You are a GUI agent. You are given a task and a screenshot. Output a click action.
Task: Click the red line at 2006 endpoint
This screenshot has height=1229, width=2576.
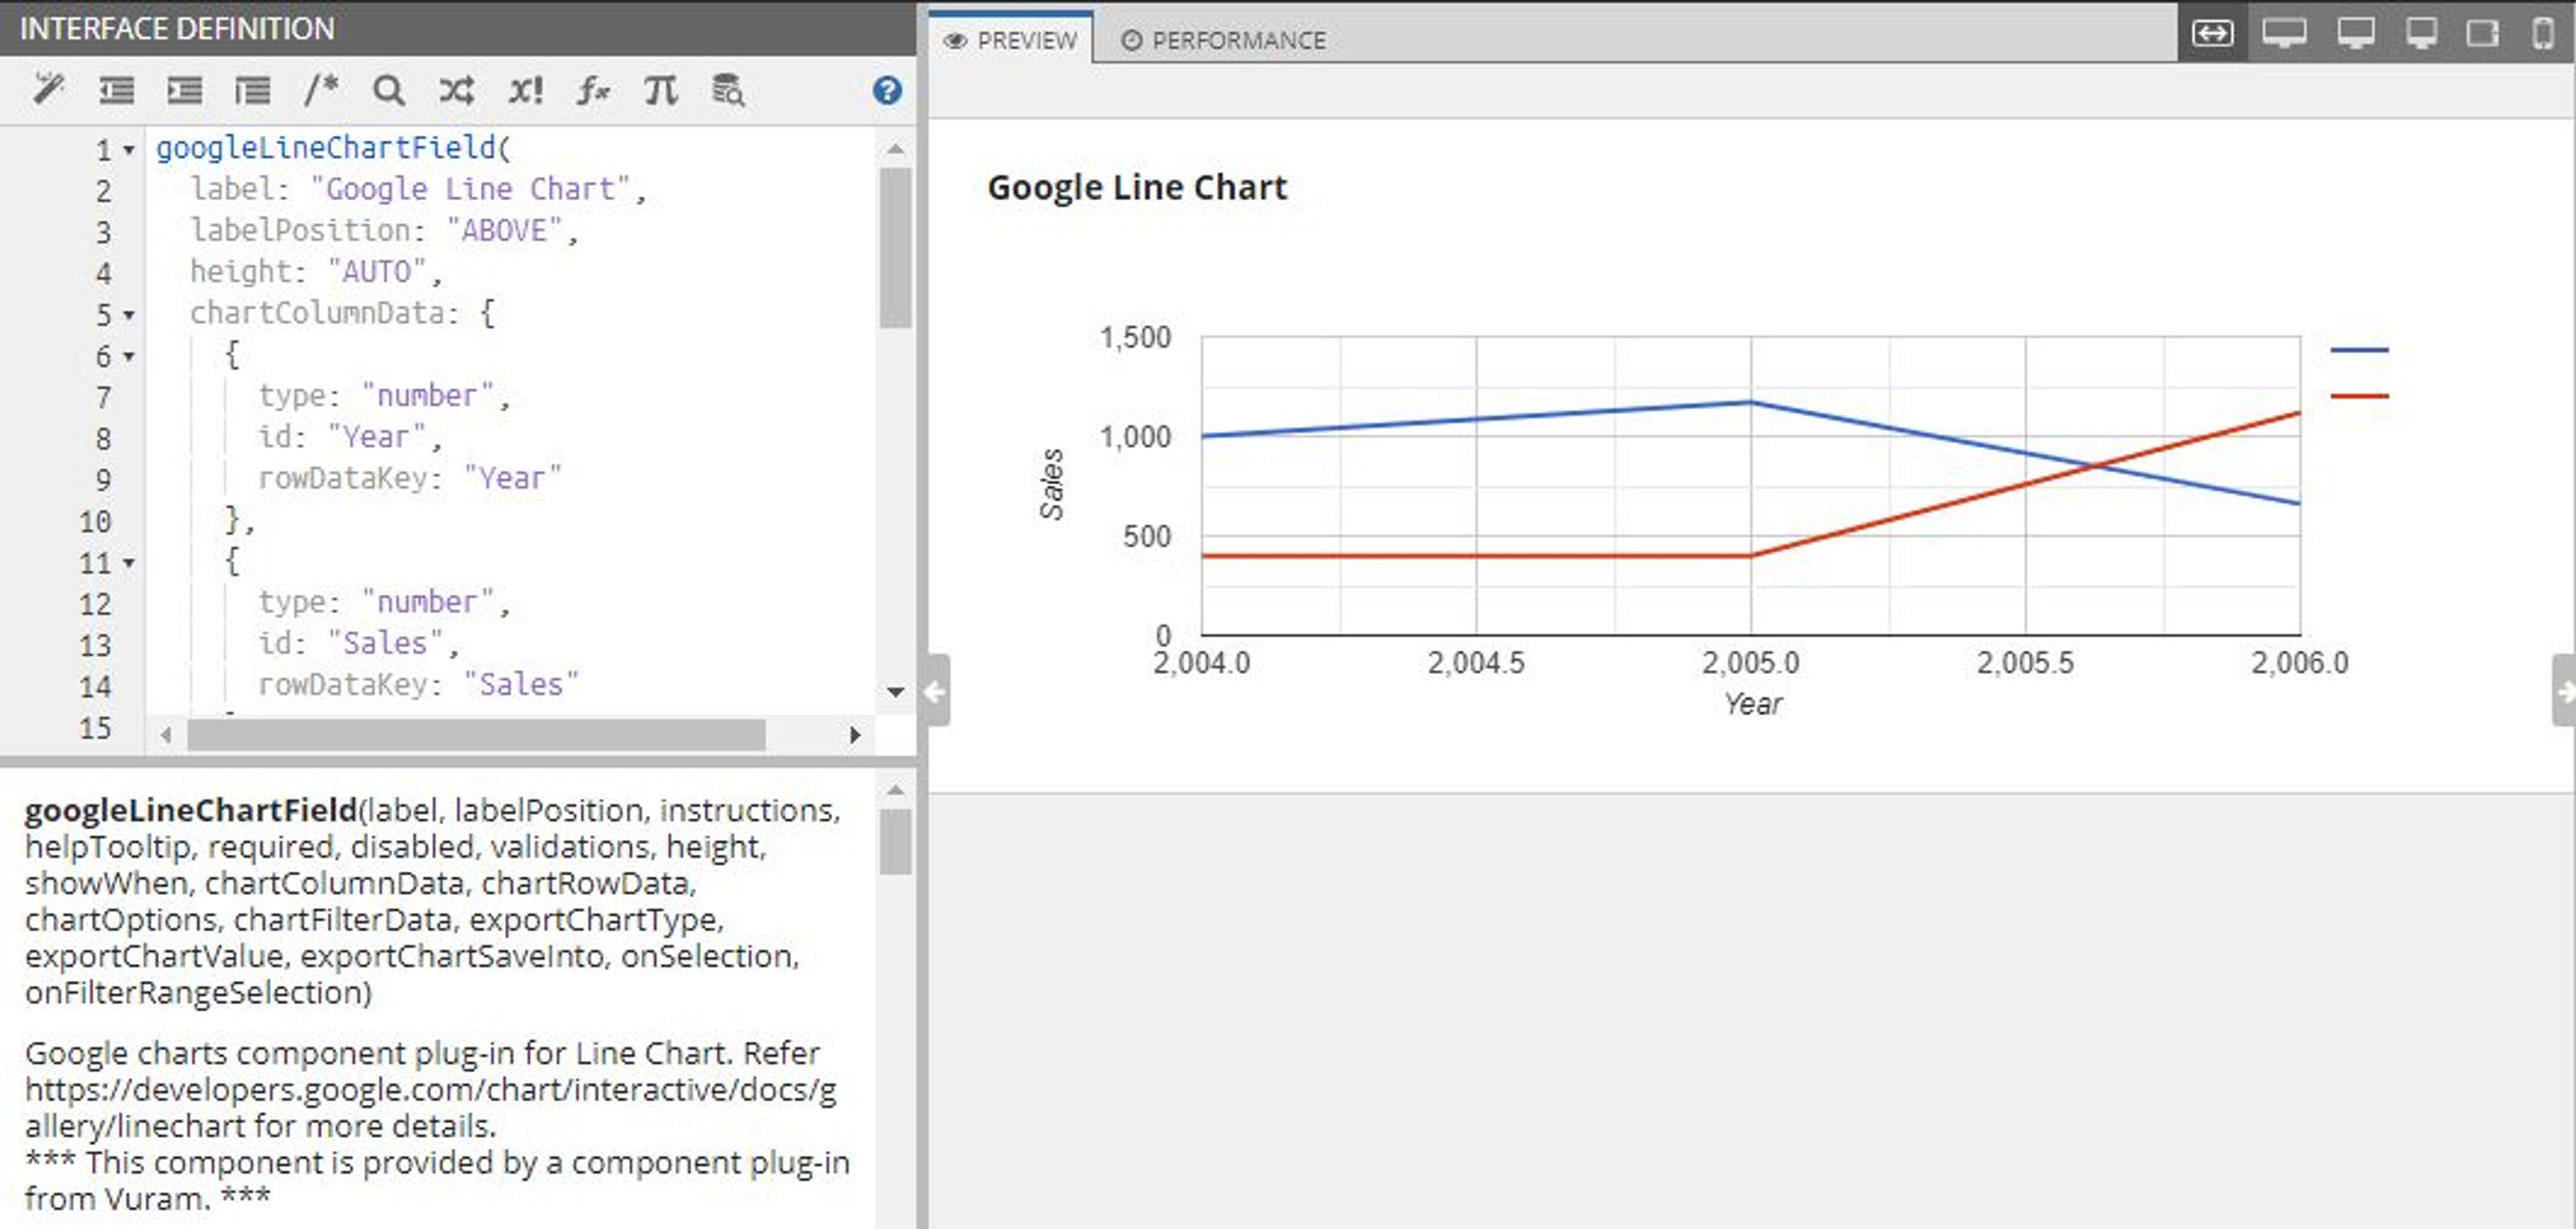pos(2298,414)
